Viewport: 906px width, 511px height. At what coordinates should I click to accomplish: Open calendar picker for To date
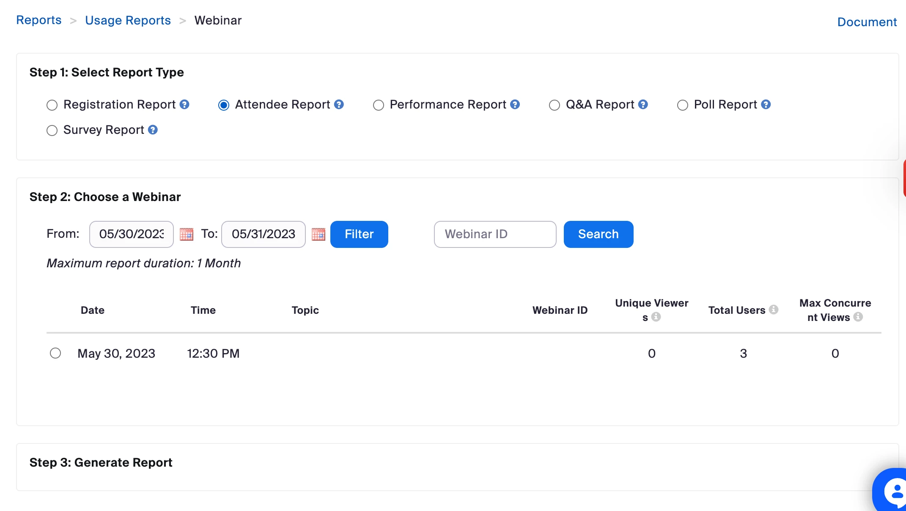(x=318, y=234)
